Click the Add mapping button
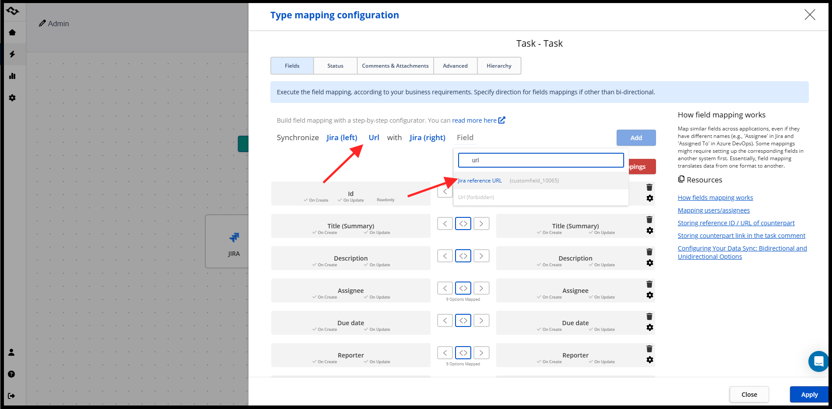Image resolution: width=832 pixels, height=409 pixels. coord(636,138)
